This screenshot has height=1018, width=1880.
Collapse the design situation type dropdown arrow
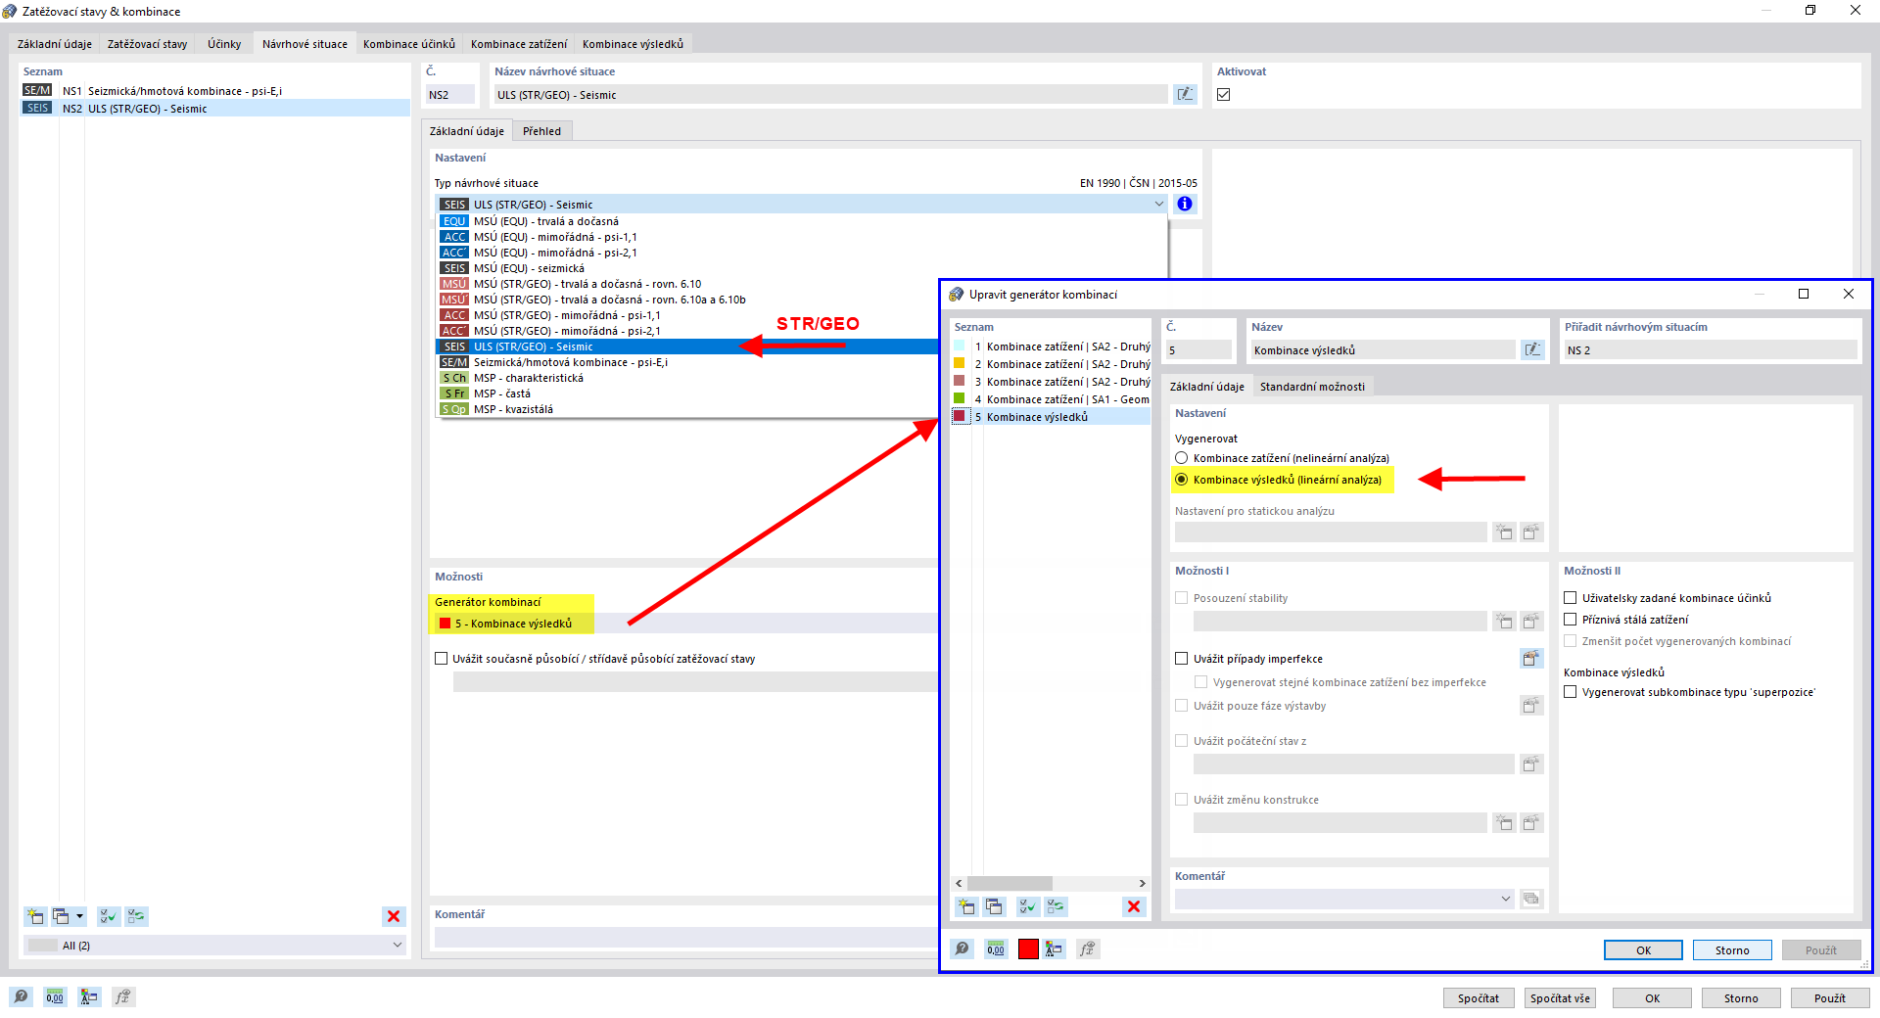1159,204
